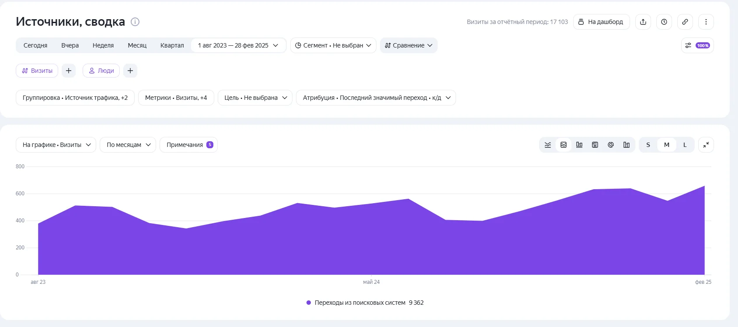
Task: Collapse the chart with arrows icon
Action: (x=706, y=145)
